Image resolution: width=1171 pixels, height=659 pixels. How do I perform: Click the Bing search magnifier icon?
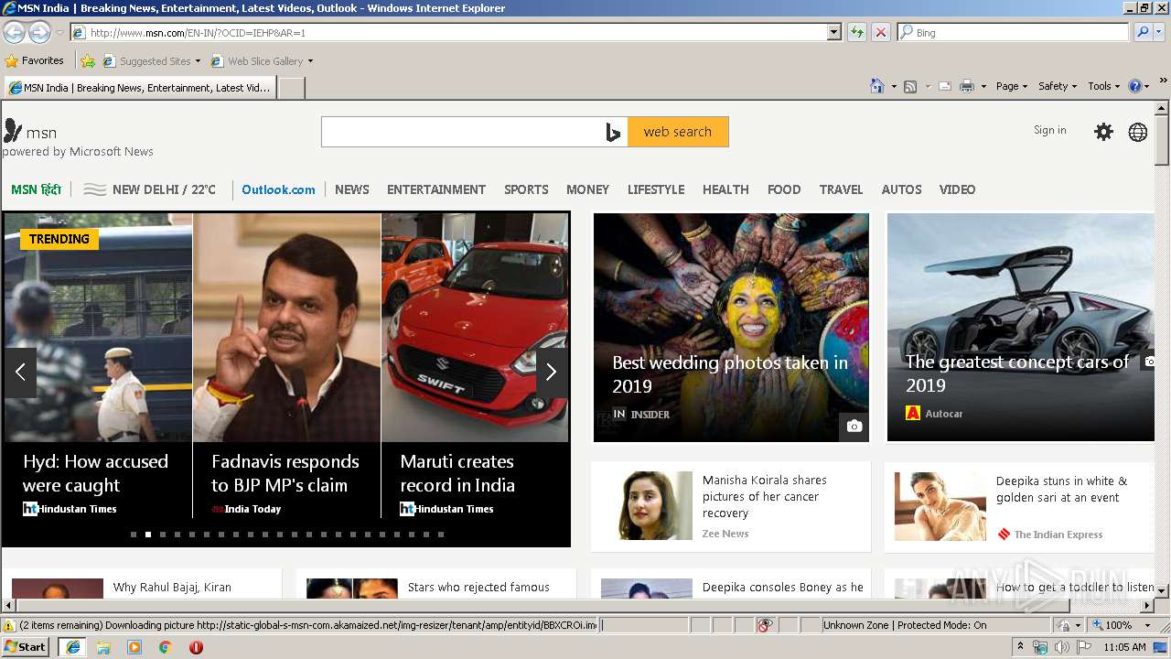tap(1142, 32)
